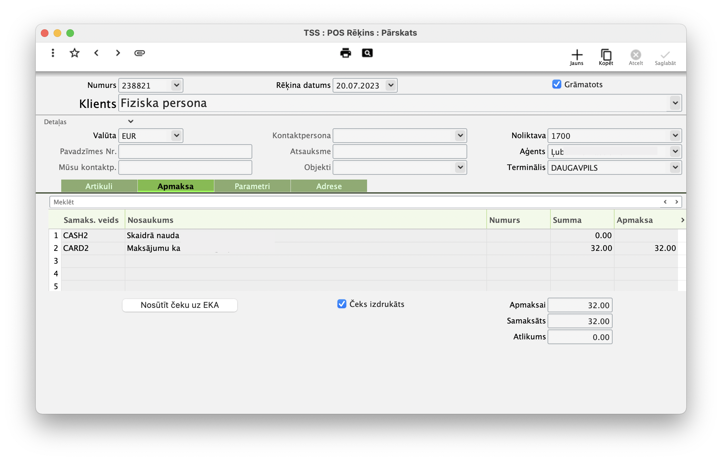Open the Kontaktpersona dropdown
Screen dimensions: 722x461
(460, 136)
